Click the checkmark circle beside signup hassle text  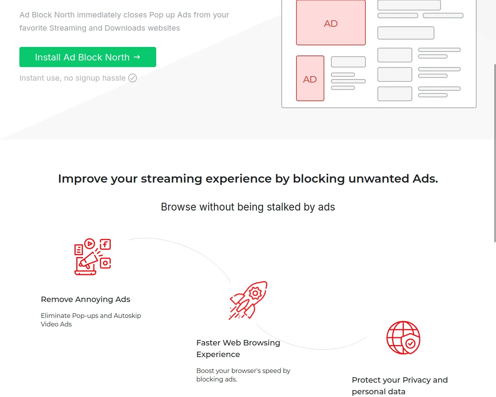pos(133,78)
